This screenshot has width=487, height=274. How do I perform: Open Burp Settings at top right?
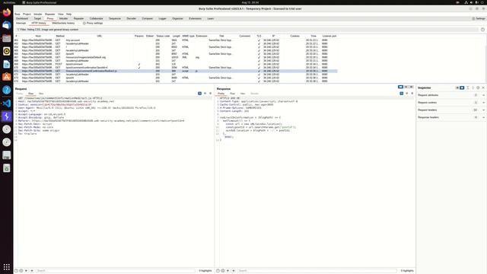(479, 18)
